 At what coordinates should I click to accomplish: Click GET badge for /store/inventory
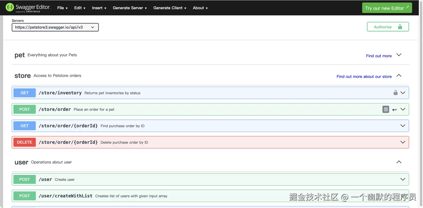pos(24,93)
